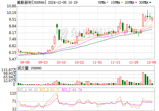Screen dimensions: 159x111
Task: Click the 20PMA legend label
Action: tap(129, 2)
